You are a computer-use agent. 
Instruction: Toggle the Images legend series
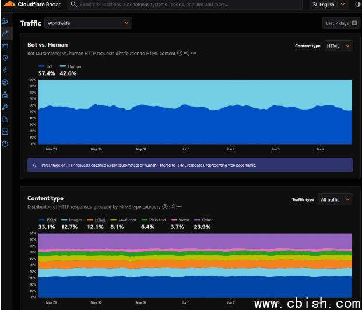pos(72,220)
